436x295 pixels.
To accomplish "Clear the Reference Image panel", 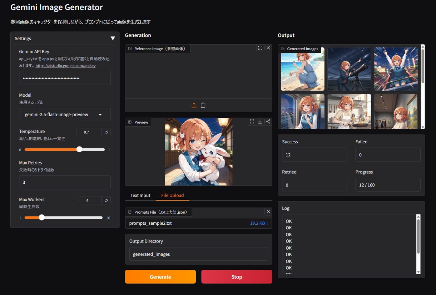I will pyautogui.click(x=268, y=48).
